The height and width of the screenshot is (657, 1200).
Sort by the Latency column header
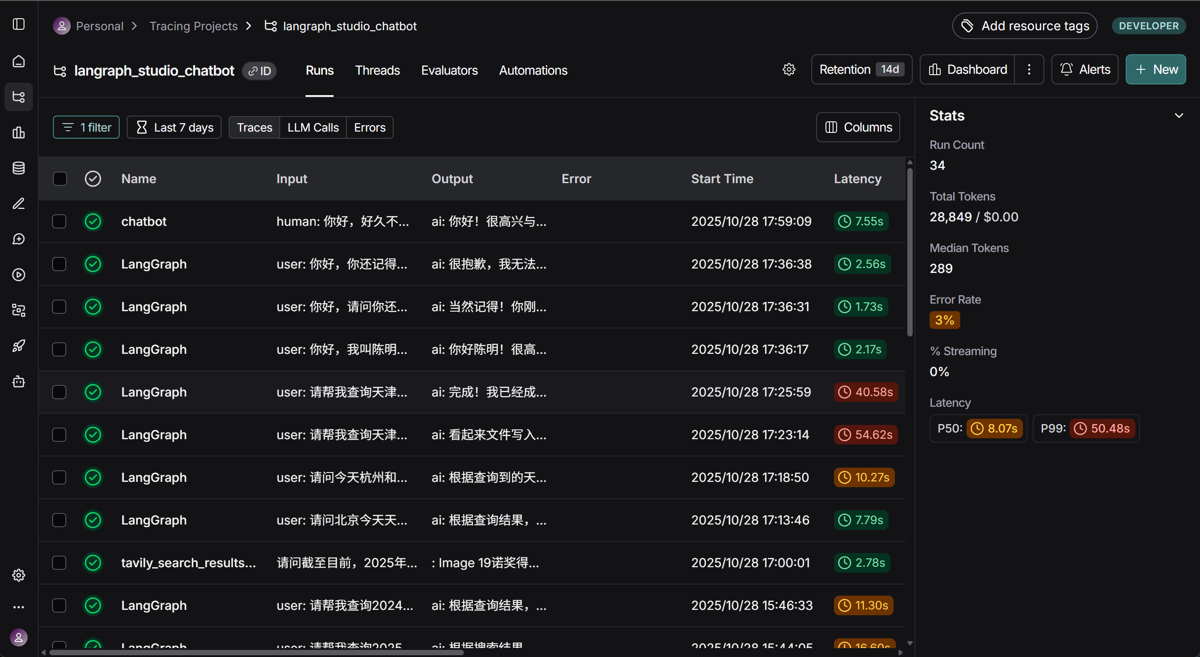[857, 178]
